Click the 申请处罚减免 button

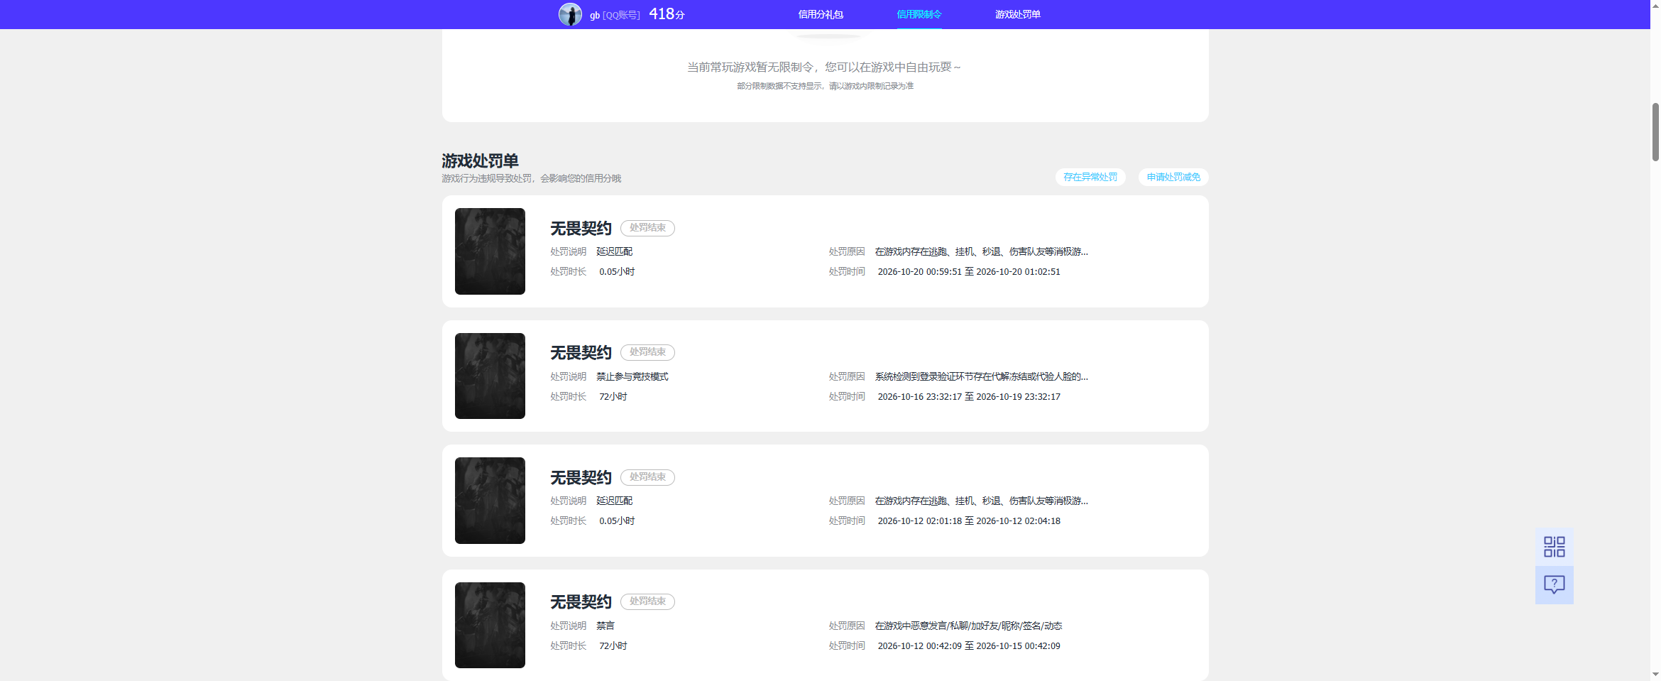click(1173, 177)
